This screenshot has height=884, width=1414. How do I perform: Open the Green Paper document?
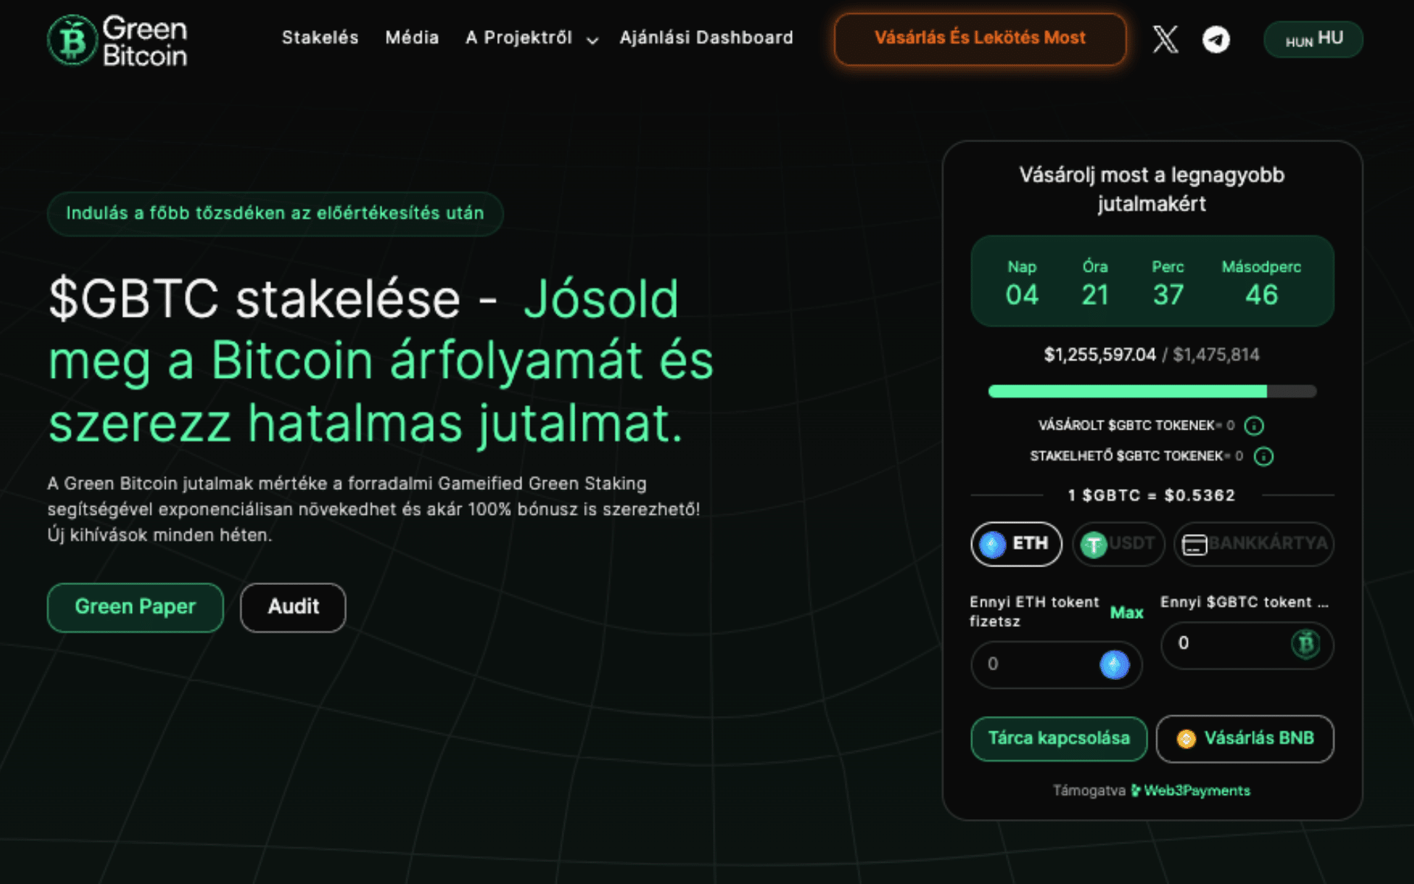[135, 607]
